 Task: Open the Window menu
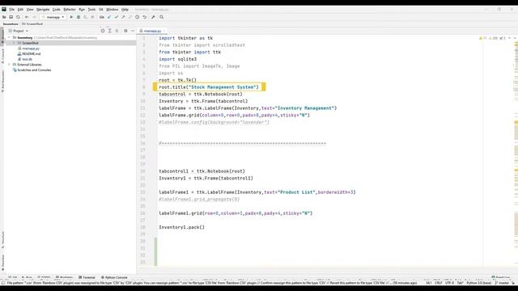(x=112, y=10)
